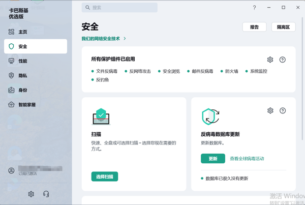The height and width of the screenshot is (205, 305).
Task: Click the account profile icon in sidebar
Action: pos(11,170)
